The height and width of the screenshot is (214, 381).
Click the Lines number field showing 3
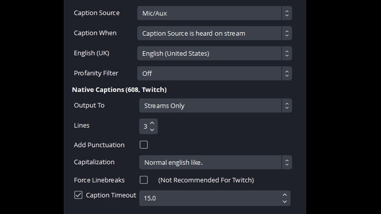(145, 126)
